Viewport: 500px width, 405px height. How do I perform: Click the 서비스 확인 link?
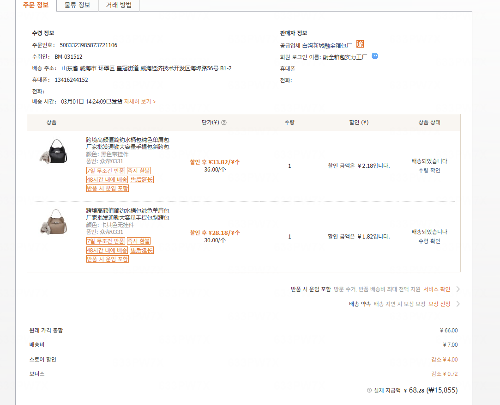(436, 289)
